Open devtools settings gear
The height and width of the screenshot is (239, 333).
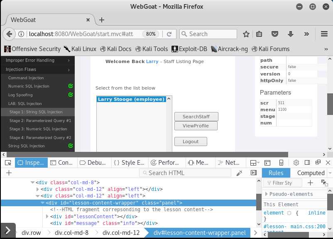[x=296, y=163]
